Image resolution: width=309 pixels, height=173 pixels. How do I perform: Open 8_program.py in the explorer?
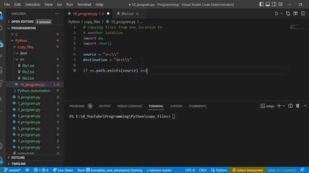[29, 148]
